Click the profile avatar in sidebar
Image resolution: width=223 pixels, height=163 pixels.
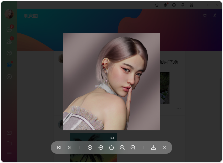pyautogui.click(x=9, y=14)
